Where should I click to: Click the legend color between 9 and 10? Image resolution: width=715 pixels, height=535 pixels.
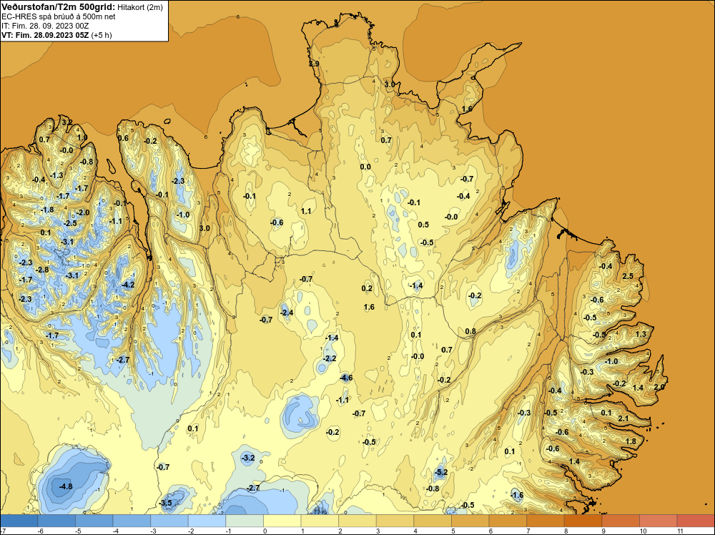pyautogui.click(x=621, y=521)
